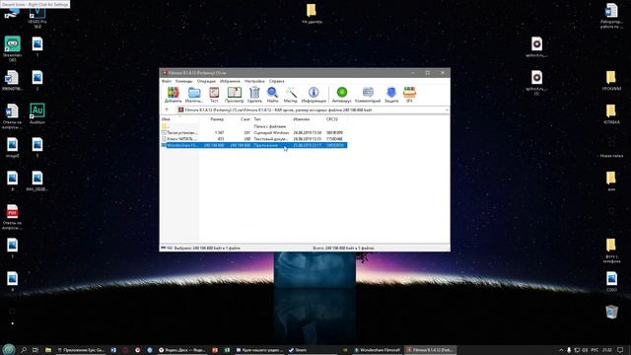Click the Найти (Find) magnifier icon
631x355 pixels.
272,95
